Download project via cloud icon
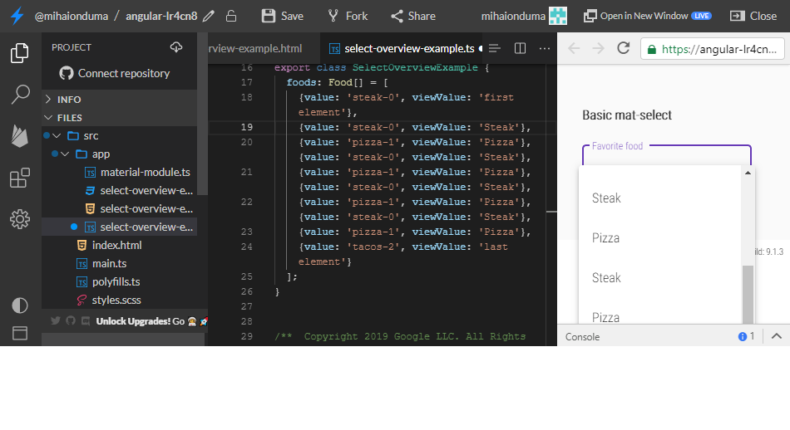Viewport: 790px width, 430px height. coord(175,47)
